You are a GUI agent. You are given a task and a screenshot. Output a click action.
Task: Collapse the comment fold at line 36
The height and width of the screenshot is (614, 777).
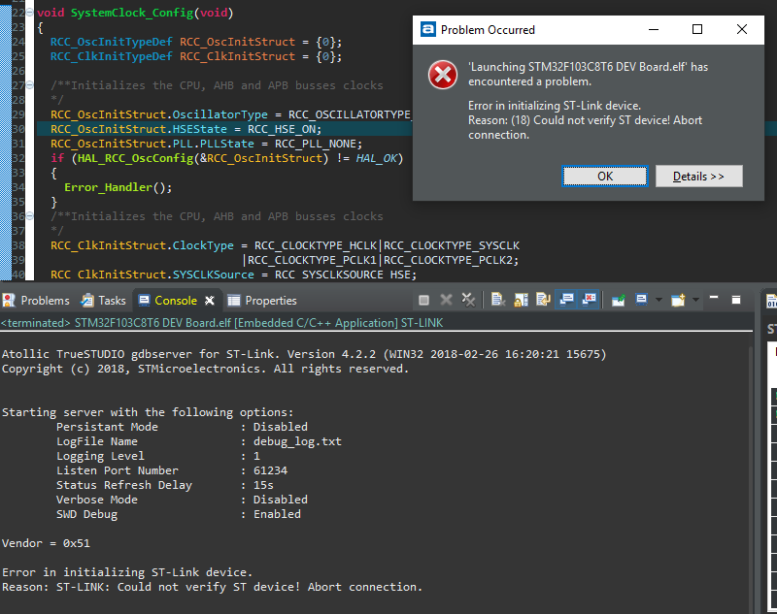point(30,216)
